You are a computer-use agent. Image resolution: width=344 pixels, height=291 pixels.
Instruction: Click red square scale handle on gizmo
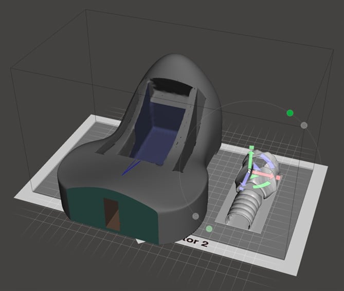278,178
